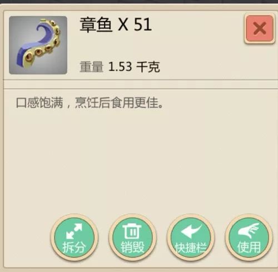Click the 1.53 千克 weight value
This screenshot has height=272, width=278.
pos(134,67)
